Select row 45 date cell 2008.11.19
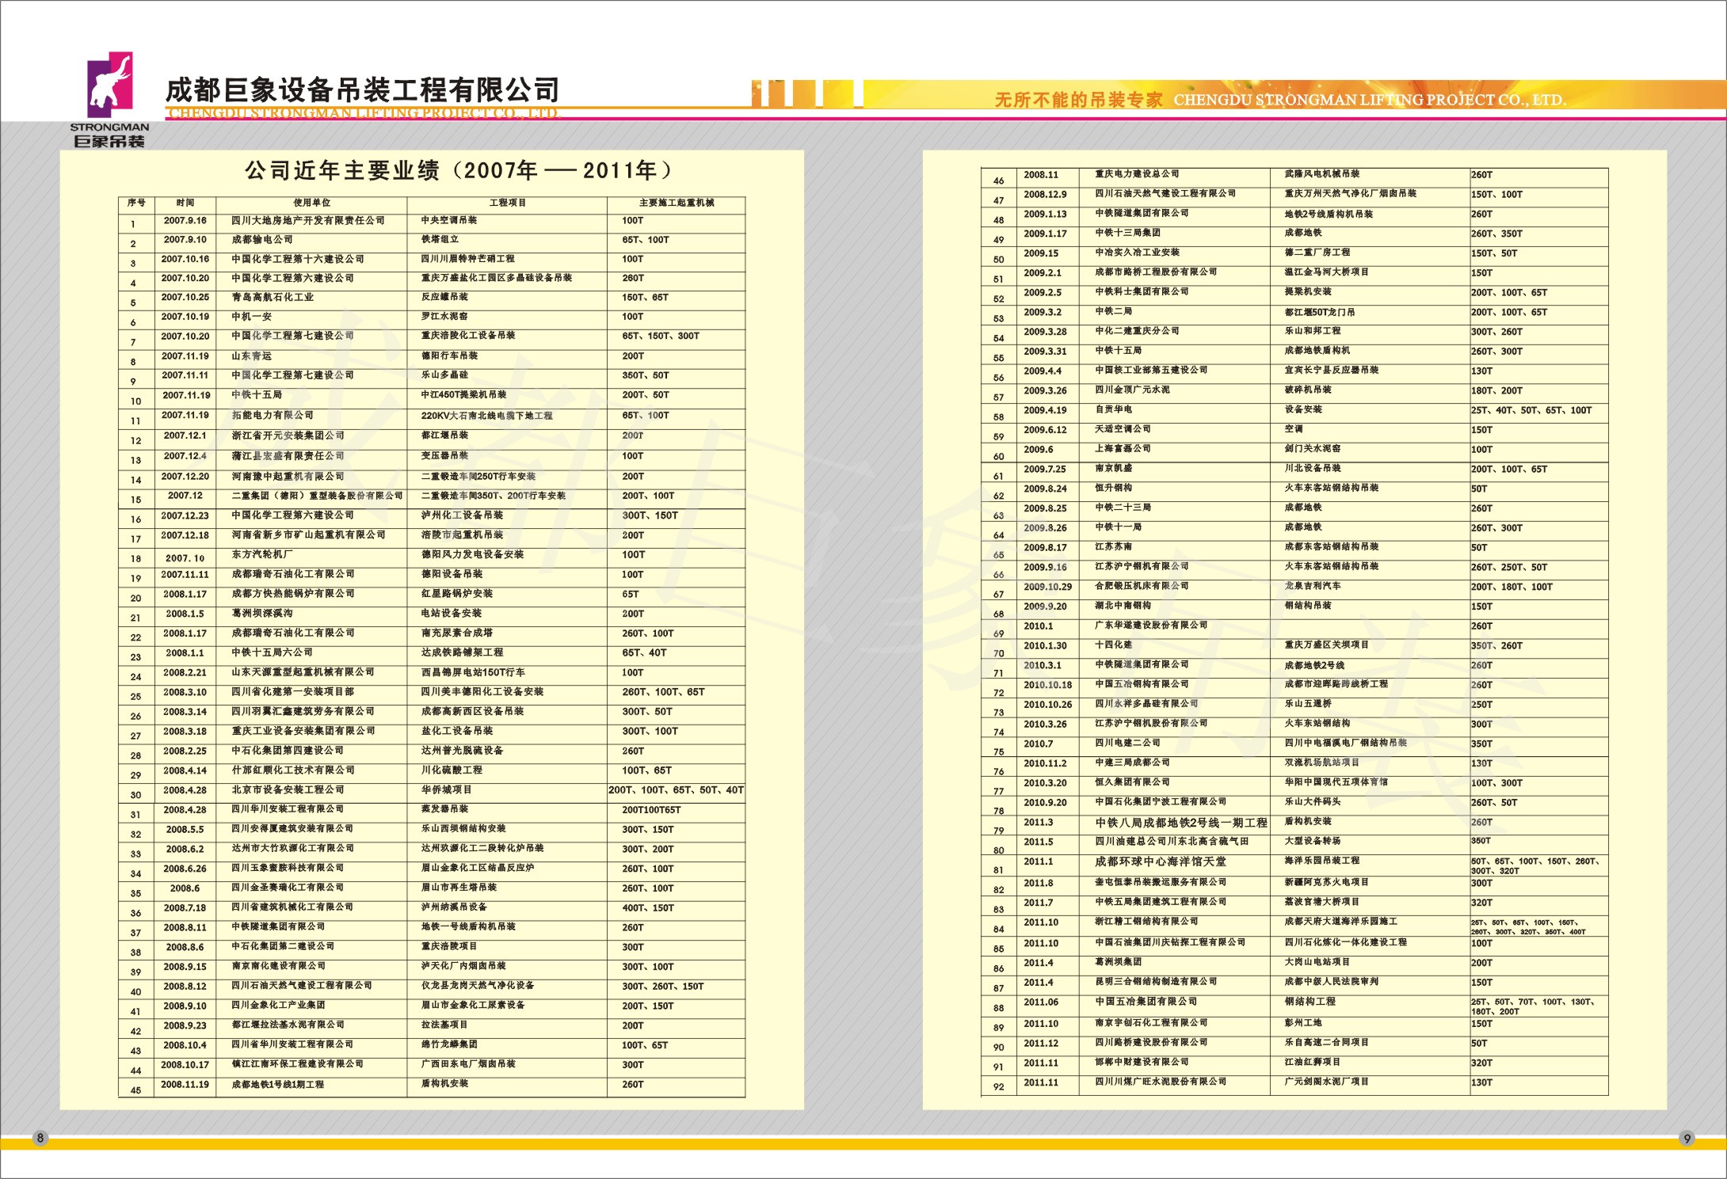 [x=185, y=1084]
